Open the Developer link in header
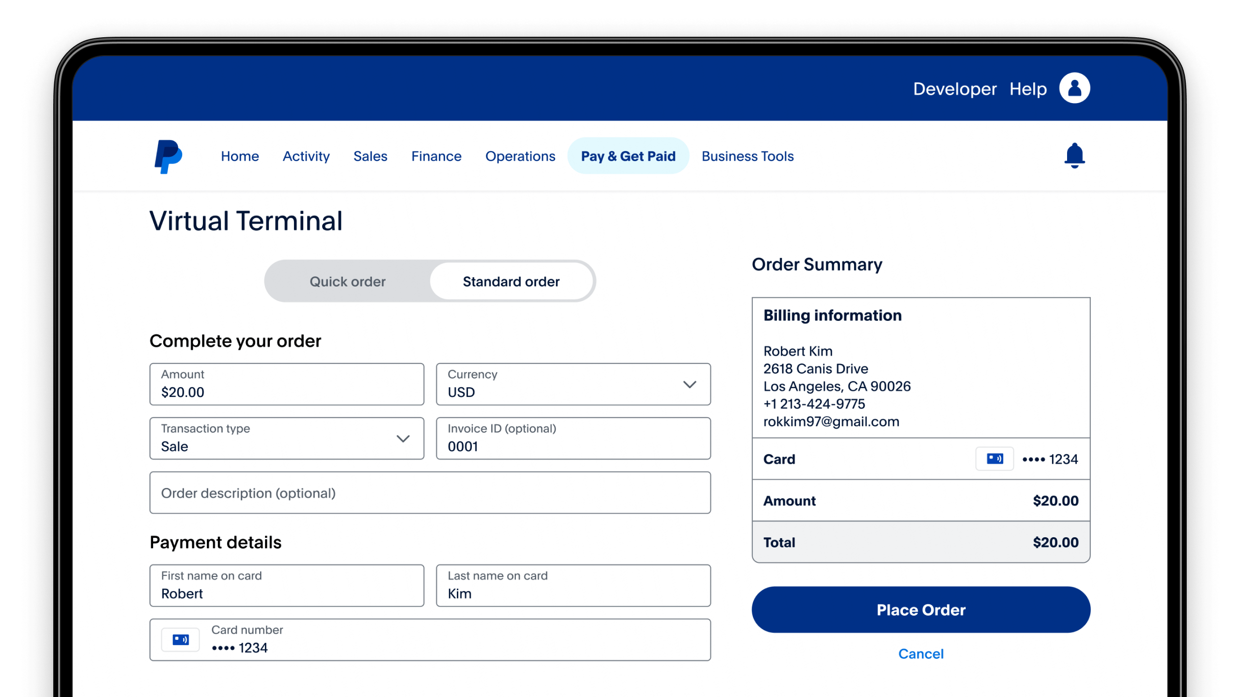Screen dimensions: 1240x697 (x=954, y=89)
